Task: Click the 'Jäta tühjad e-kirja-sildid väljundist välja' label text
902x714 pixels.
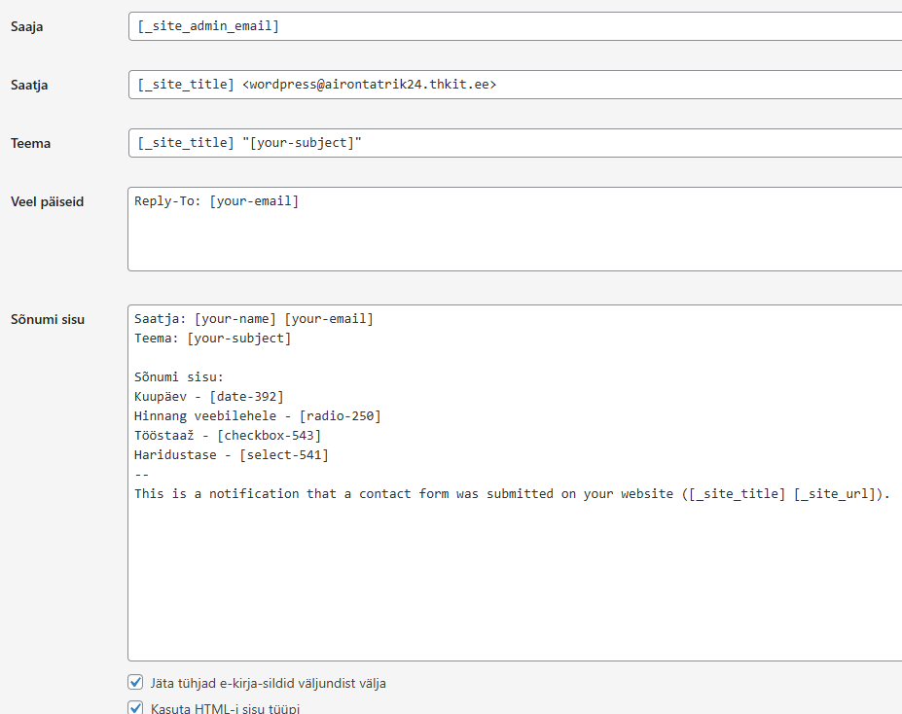Action: click(x=268, y=684)
